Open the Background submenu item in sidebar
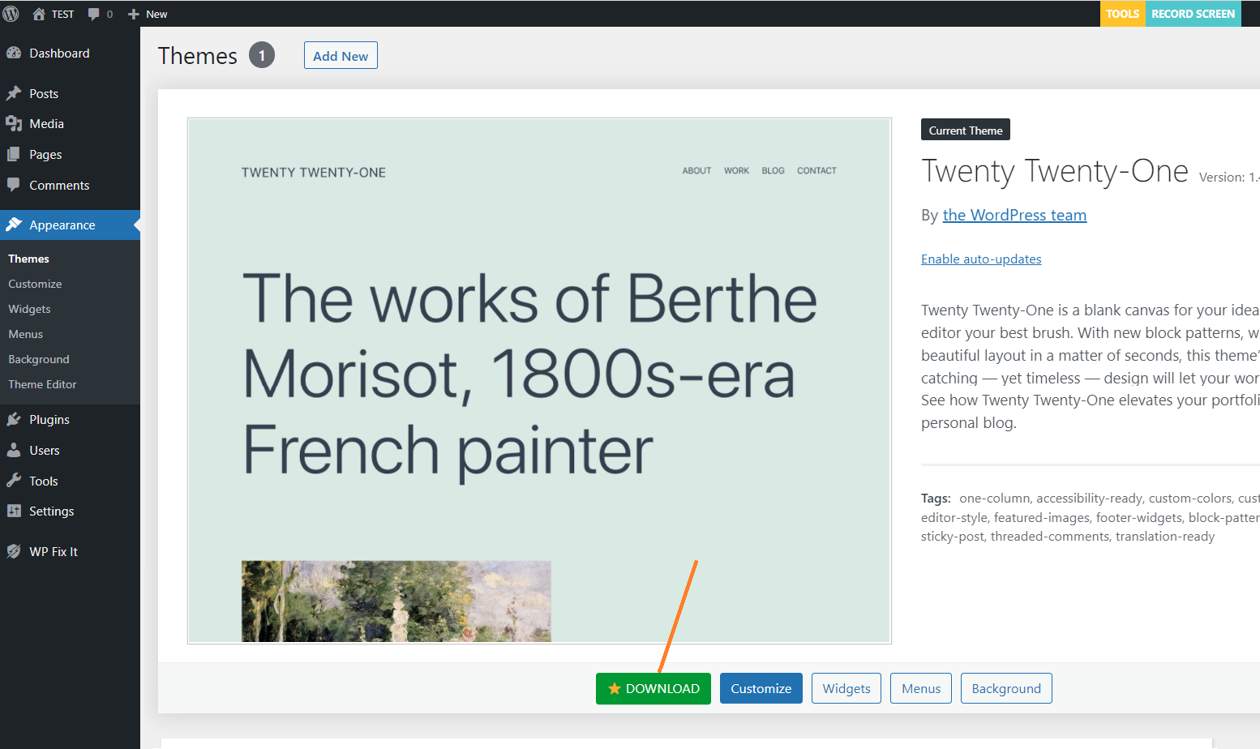 [x=39, y=359]
